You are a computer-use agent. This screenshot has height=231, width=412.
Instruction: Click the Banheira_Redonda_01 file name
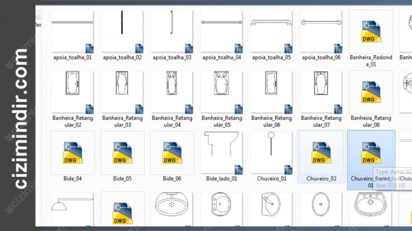click(371, 61)
